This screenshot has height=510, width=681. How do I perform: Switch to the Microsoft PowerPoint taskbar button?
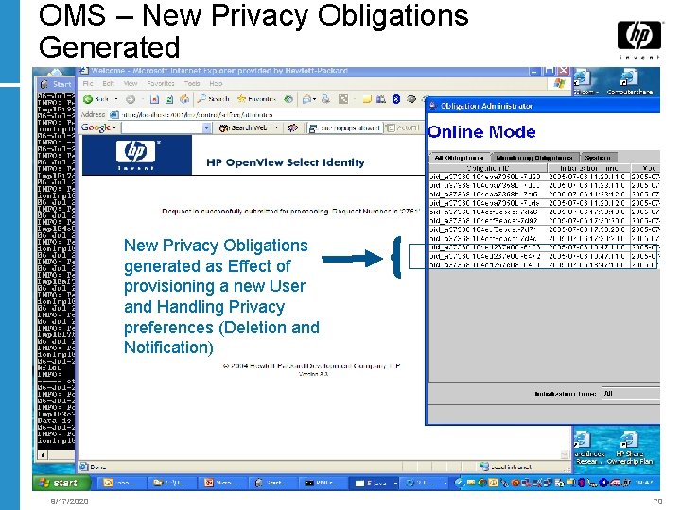[x=220, y=483]
